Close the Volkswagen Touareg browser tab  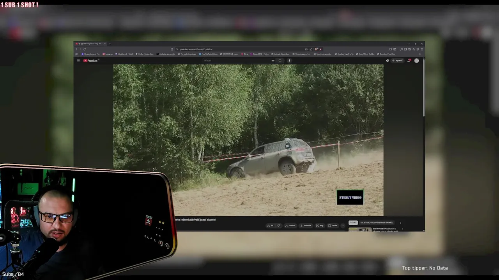(105, 44)
